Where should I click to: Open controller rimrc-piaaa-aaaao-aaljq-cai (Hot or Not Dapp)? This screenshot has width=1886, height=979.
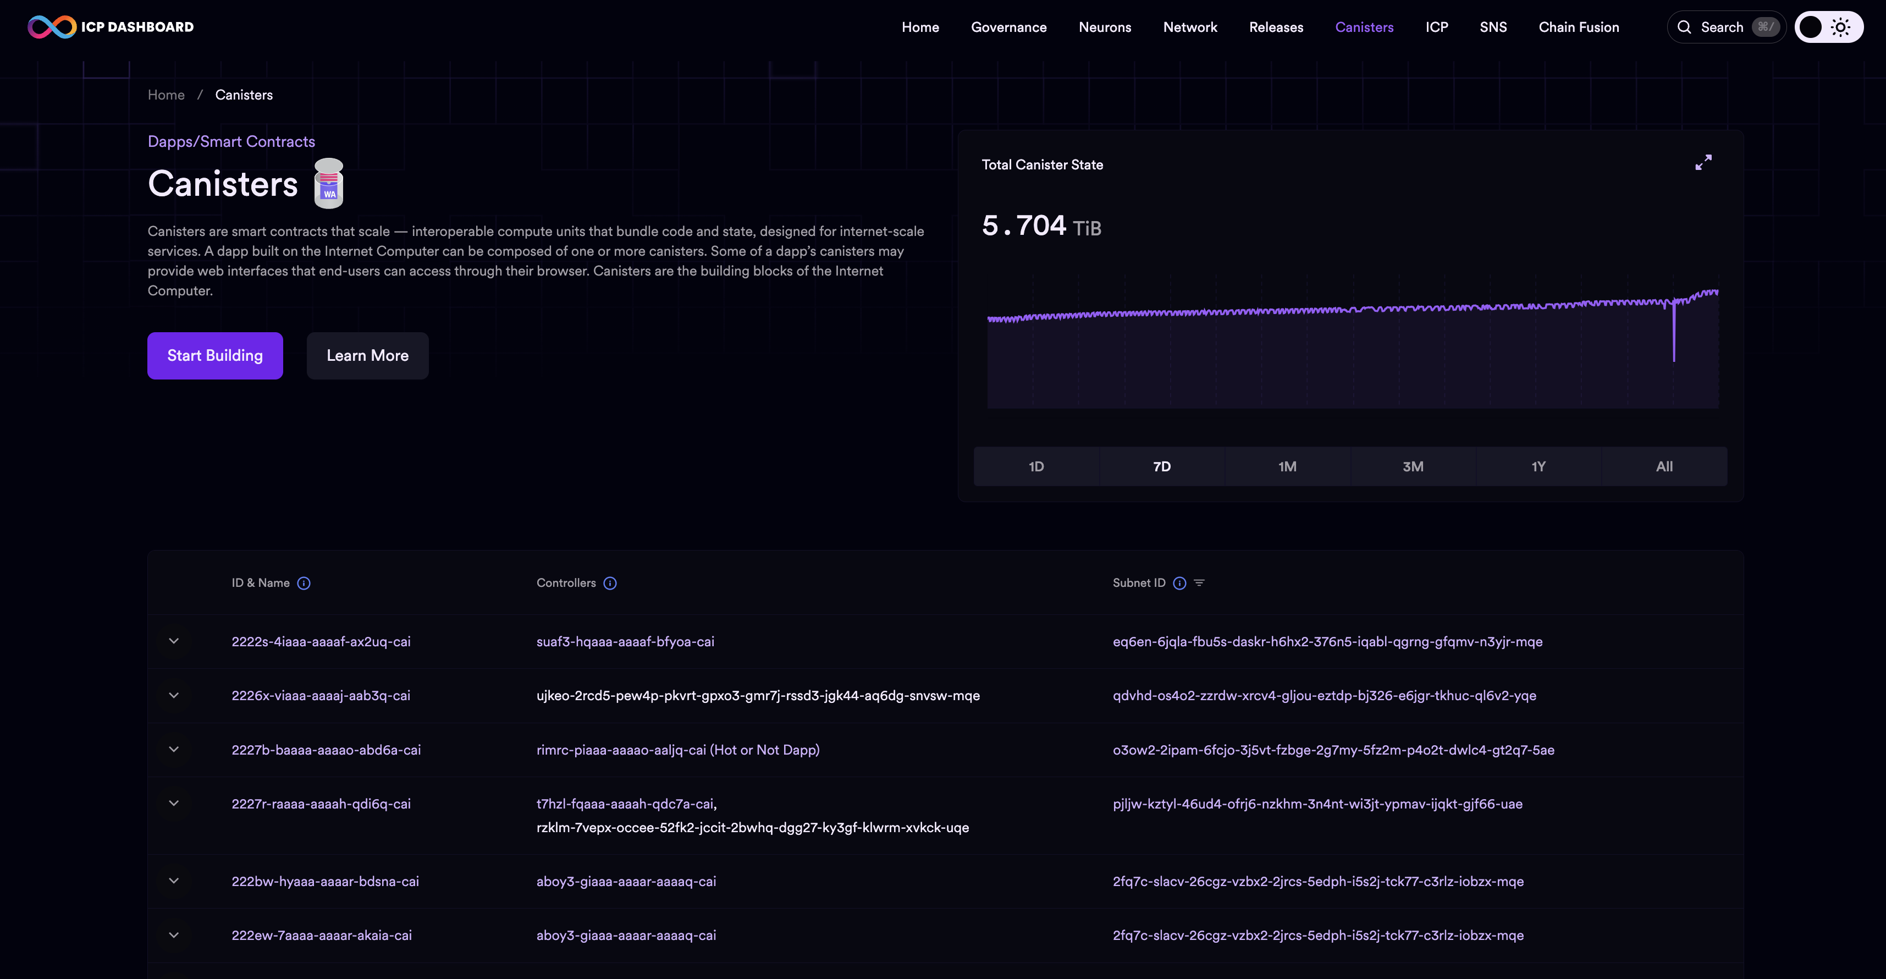[x=678, y=750]
